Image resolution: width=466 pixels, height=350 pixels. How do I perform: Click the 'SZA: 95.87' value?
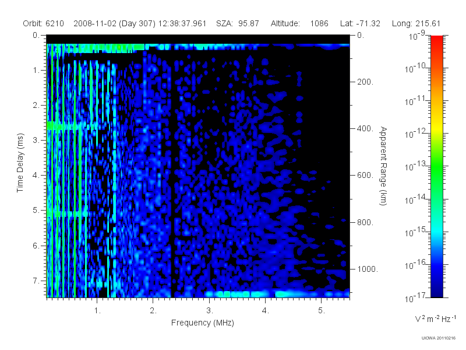click(x=238, y=23)
